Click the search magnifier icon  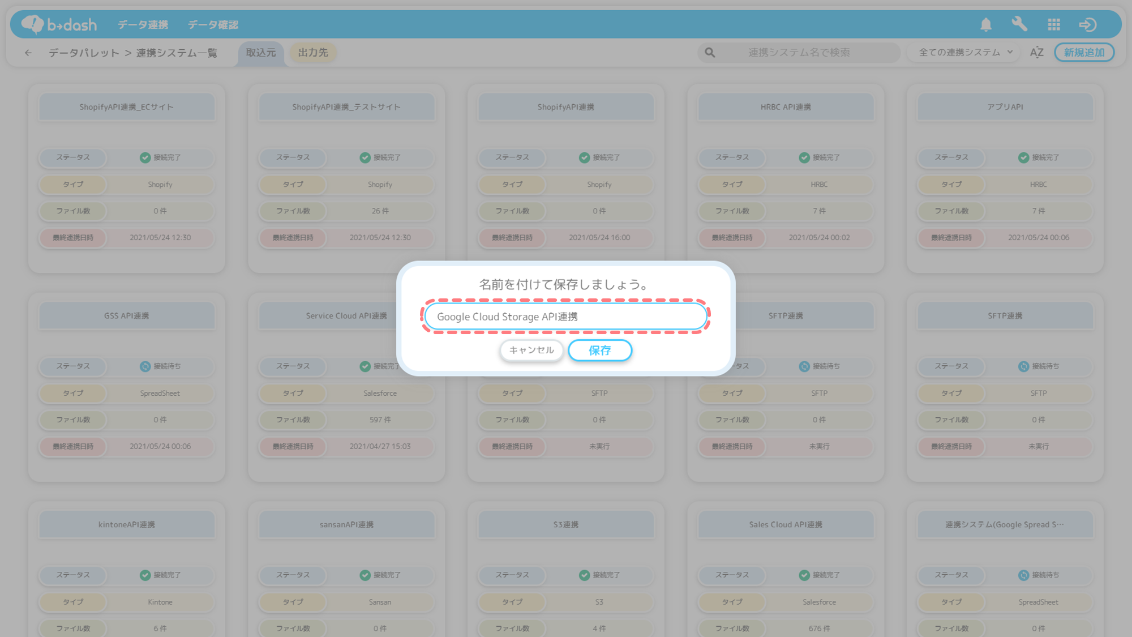[x=710, y=53]
